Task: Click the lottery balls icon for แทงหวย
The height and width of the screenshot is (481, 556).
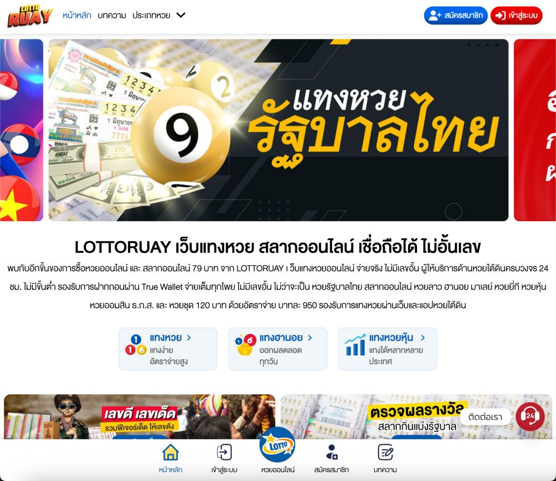Action: coord(136,344)
